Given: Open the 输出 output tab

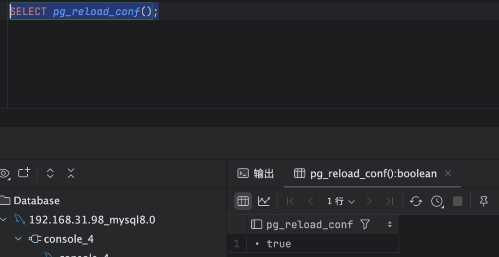Looking at the screenshot, I should 256,173.
